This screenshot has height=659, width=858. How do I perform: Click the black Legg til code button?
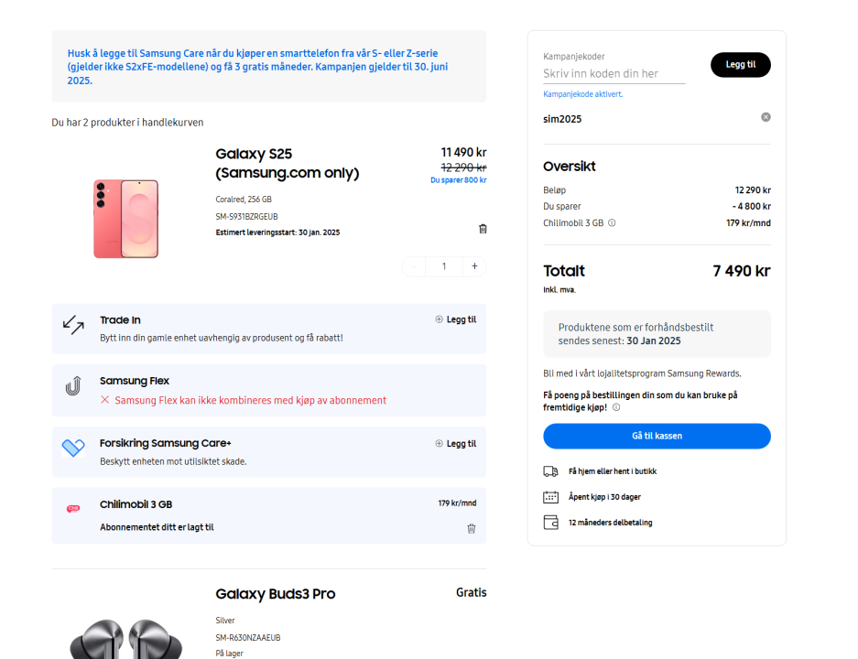(740, 65)
